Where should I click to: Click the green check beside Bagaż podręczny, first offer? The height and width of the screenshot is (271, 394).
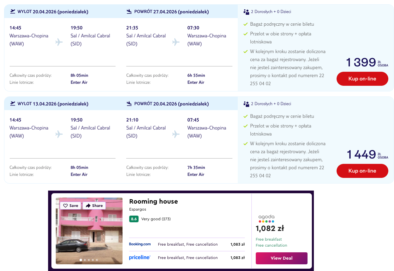[x=246, y=24]
